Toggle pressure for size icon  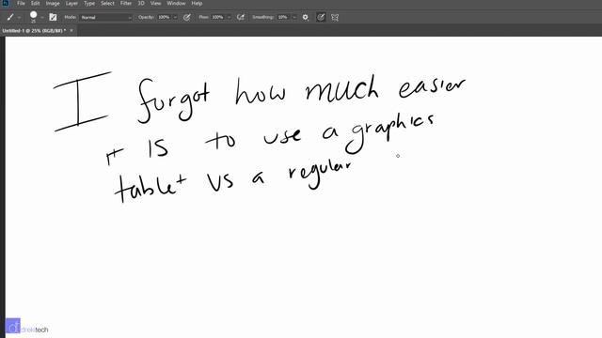[x=321, y=17]
